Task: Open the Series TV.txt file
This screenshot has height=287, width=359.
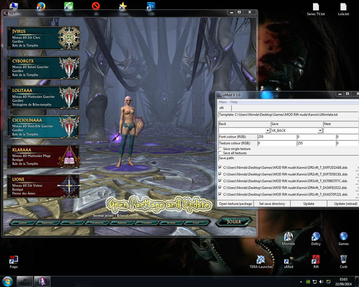Action: 316,7
